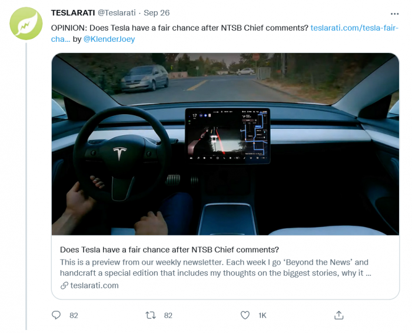The height and width of the screenshot is (333, 412).
Task: Click the Teslarati green leaf avatar
Action: tap(26, 24)
